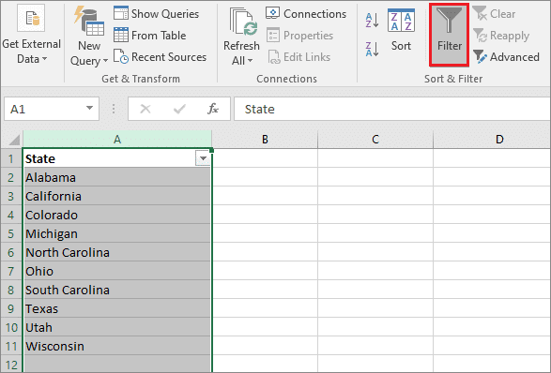Click the Enter formula checkmark icon
Image resolution: width=551 pixels, height=373 pixels.
pos(179,109)
